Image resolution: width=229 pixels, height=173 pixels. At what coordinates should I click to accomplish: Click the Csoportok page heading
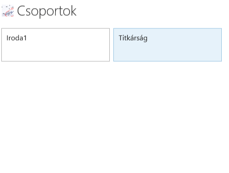coord(47,11)
